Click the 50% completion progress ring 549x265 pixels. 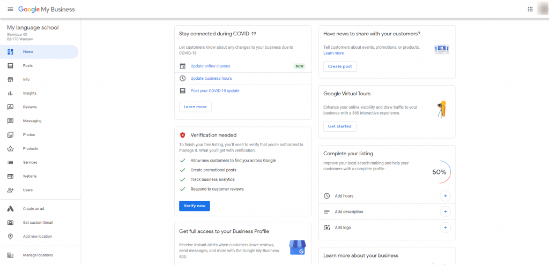[x=439, y=172]
